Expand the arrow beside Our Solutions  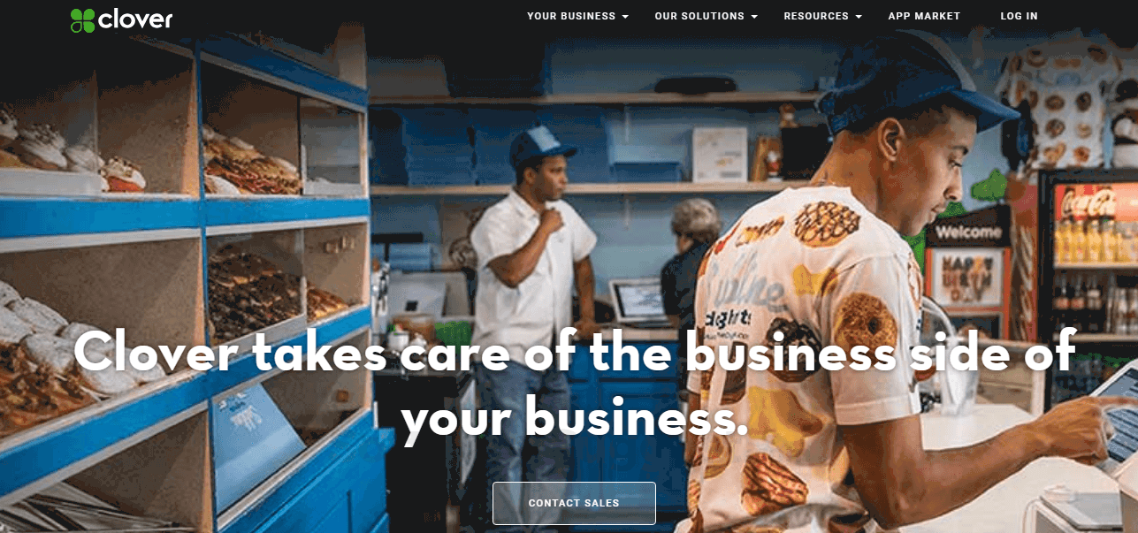click(x=754, y=17)
